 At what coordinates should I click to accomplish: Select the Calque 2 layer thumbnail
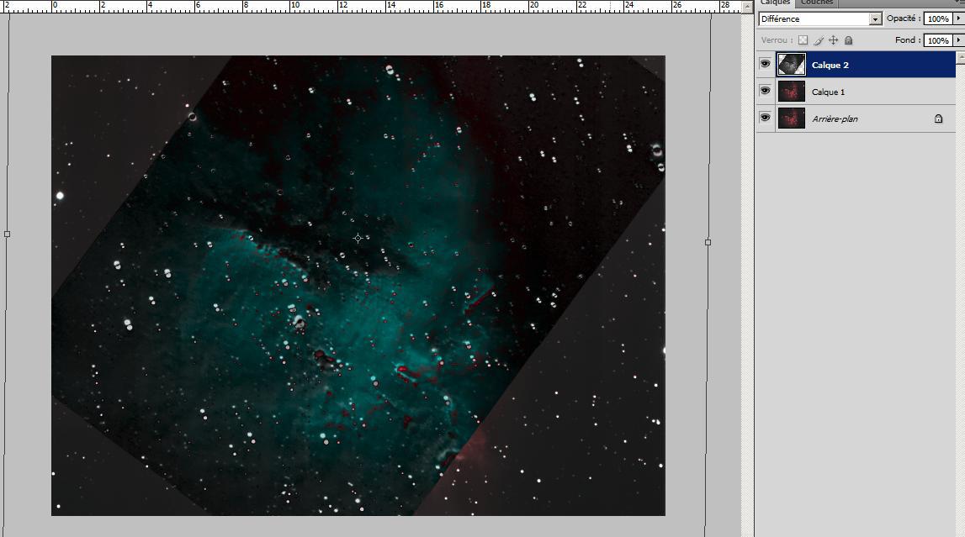tap(792, 65)
